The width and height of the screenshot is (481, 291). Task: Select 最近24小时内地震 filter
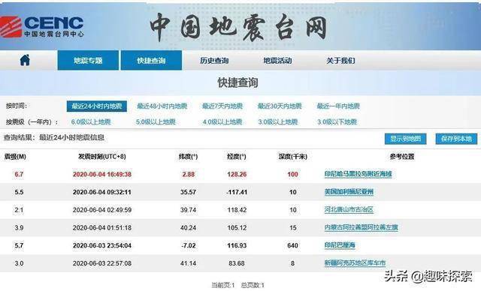[97, 106]
